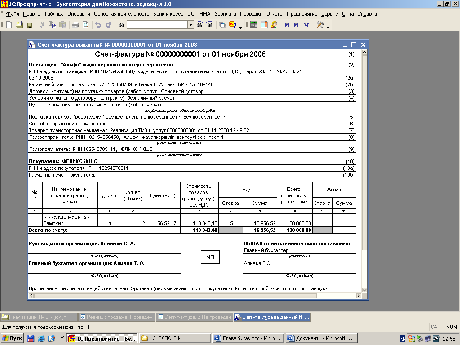Click the M memory button
This screenshot has width=460, height=345.
(x=287, y=25)
